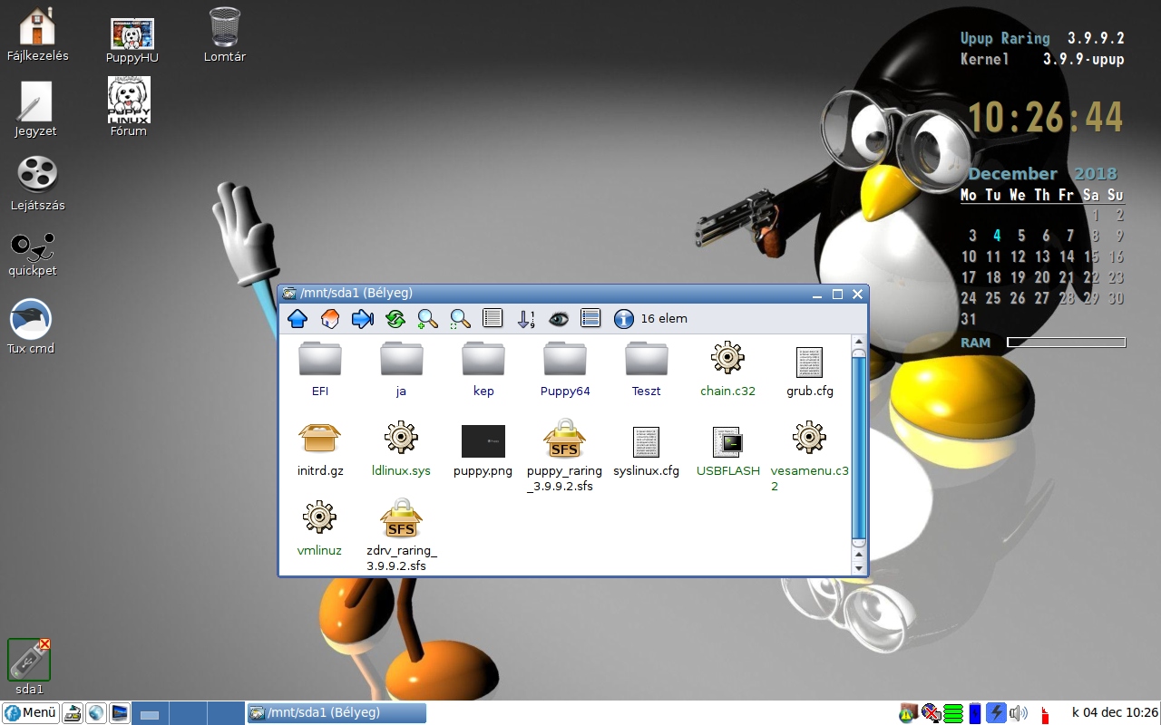1161x725 pixels.
Task: Open the bookmarks arrow icon in toolbar
Action: point(363,319)
